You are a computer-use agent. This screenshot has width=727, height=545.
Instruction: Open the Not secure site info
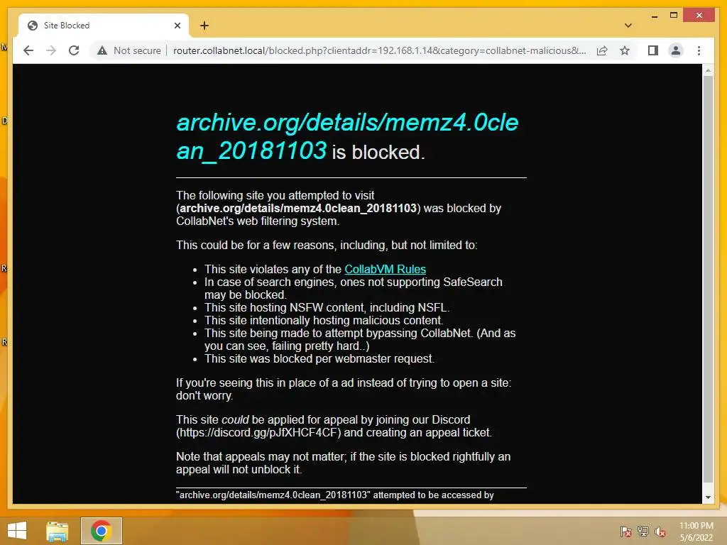coord(129,50)
